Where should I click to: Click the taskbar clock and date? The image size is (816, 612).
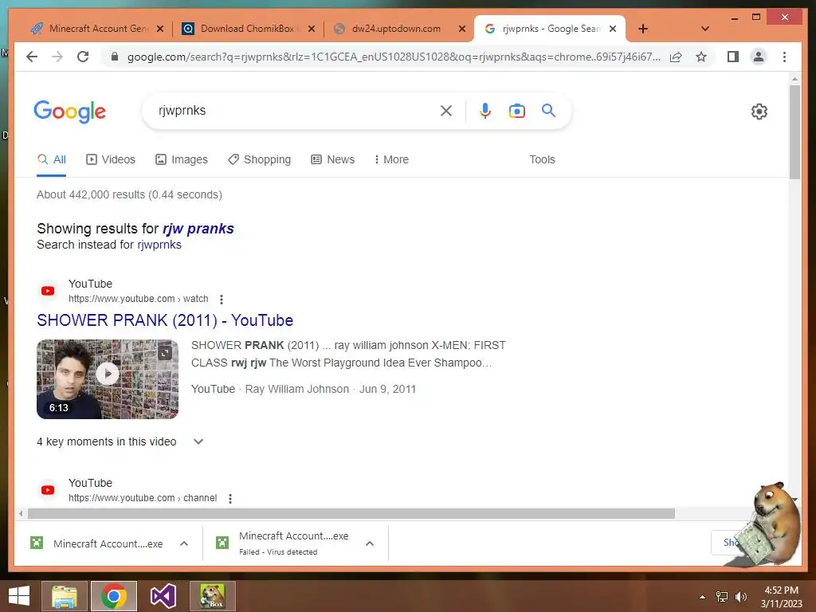tap(781, 596)
